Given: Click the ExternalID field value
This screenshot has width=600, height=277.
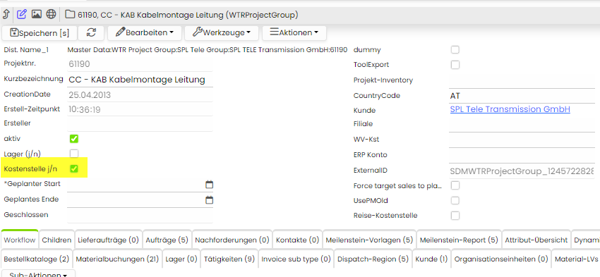Looking at the screenshot, I should coord(522,171).
